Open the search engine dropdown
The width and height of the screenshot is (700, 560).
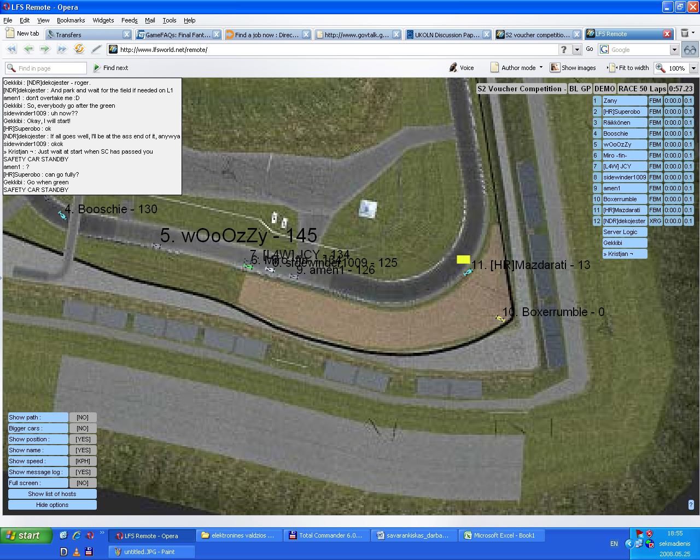pos(674,50)
